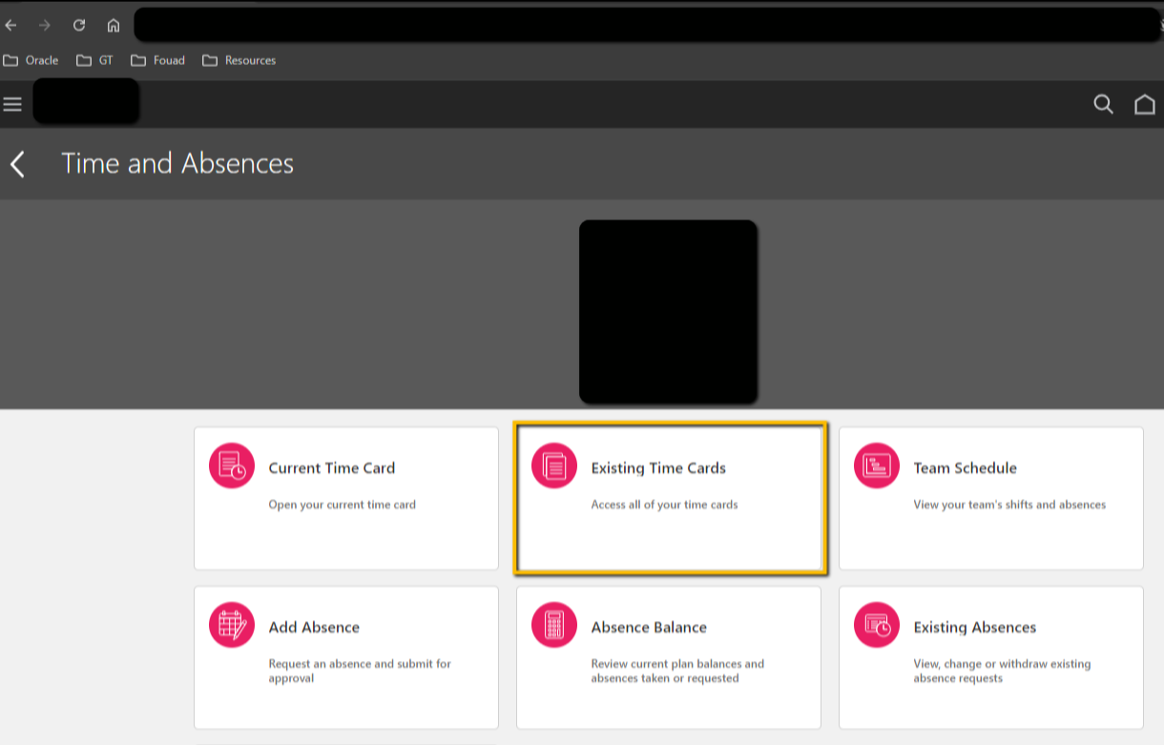1164x745 pixels.
Task: Go back from Time and Absences
Action: click(17, 164)
